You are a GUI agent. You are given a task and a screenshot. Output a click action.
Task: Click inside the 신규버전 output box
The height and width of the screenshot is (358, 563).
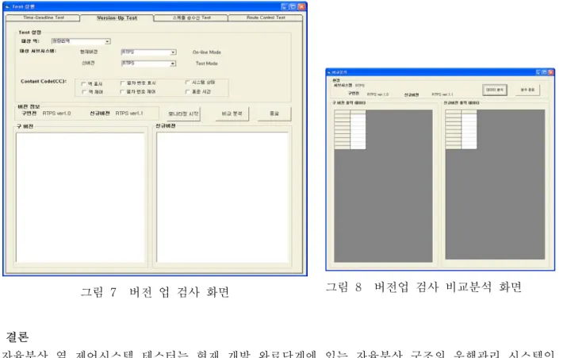tap(223, 198)
